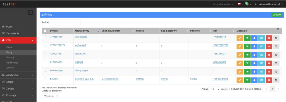Open Wyceny submenu item
The width and height of the screenshot is (286, 102).
pyautogui.click(x=10, y=57)
